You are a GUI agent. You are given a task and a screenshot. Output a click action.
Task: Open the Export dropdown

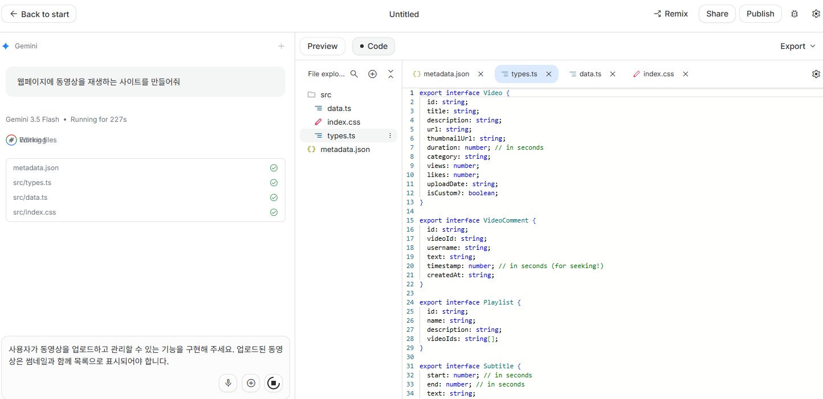798,46
